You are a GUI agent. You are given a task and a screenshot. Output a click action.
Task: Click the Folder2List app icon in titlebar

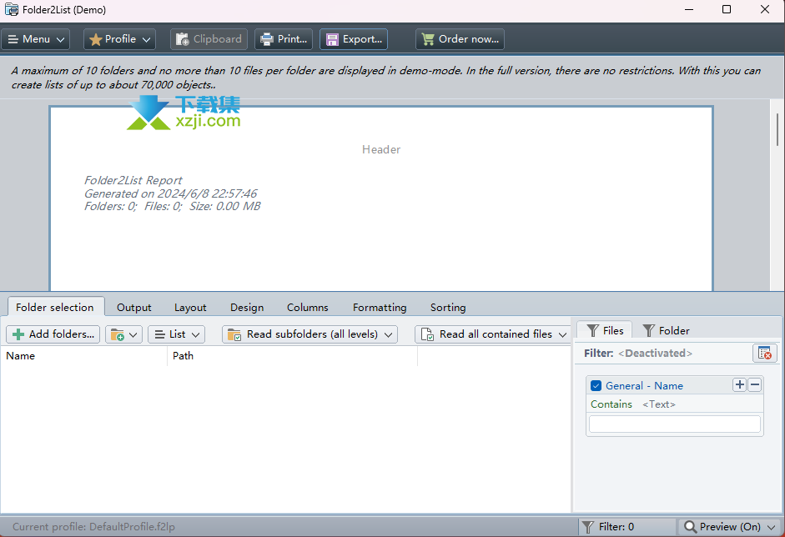pos(12,9)
